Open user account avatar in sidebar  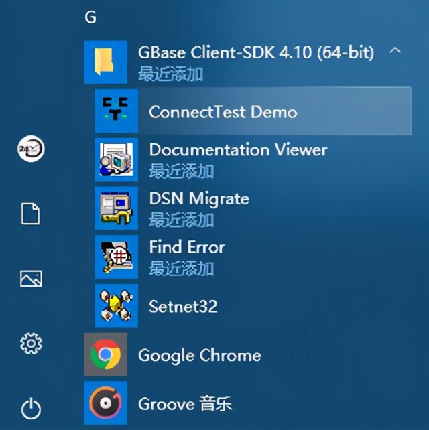[x=31, y=149]
